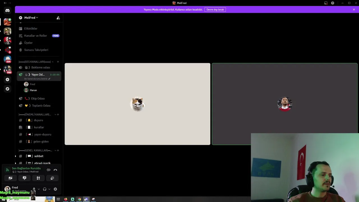Select the server icon with badge 3
The width and height of the screenshot is (359, 202).
(x=8, y=50)
